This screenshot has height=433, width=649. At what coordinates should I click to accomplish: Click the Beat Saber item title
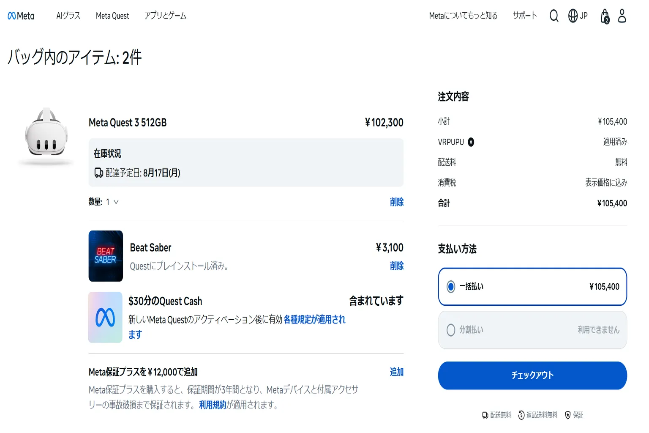pos(151,248)
